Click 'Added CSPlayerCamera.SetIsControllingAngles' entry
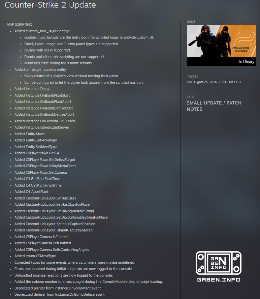 pos(52,250)
